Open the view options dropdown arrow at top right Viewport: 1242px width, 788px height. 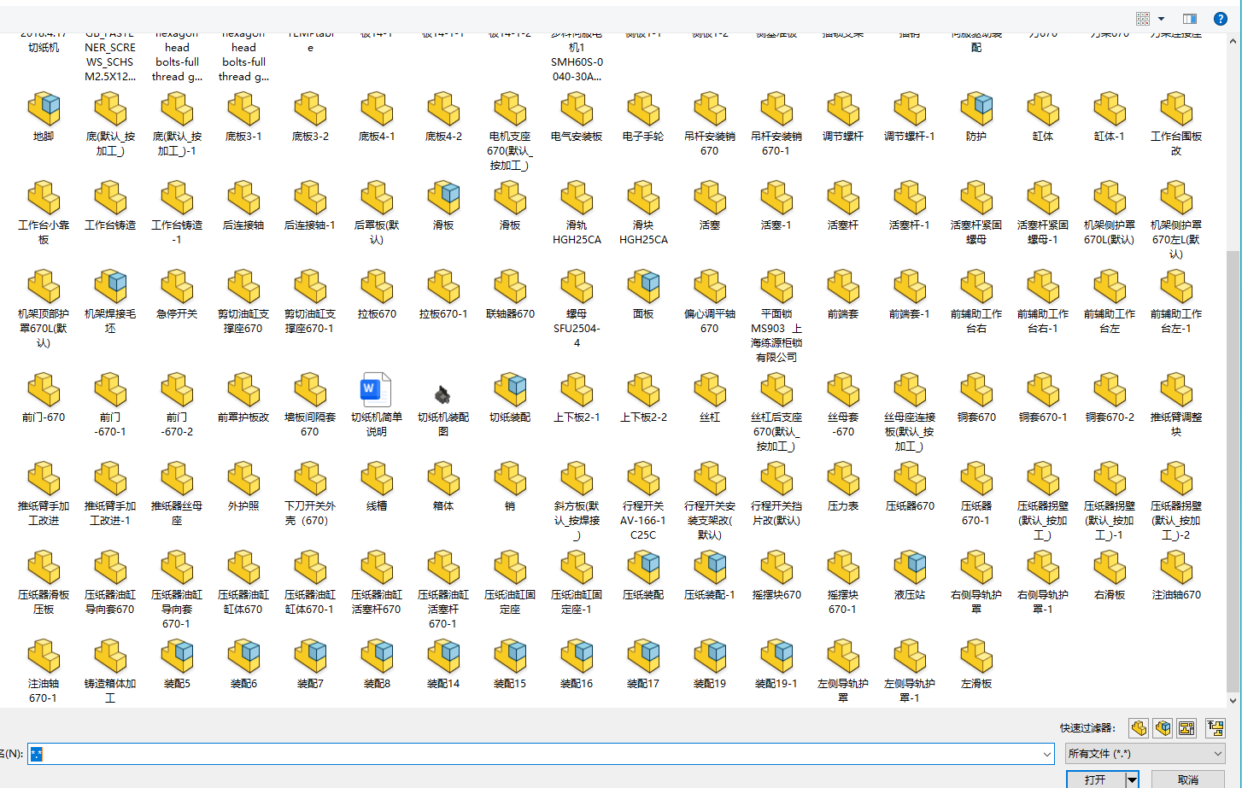click(x=1161, y=19)
